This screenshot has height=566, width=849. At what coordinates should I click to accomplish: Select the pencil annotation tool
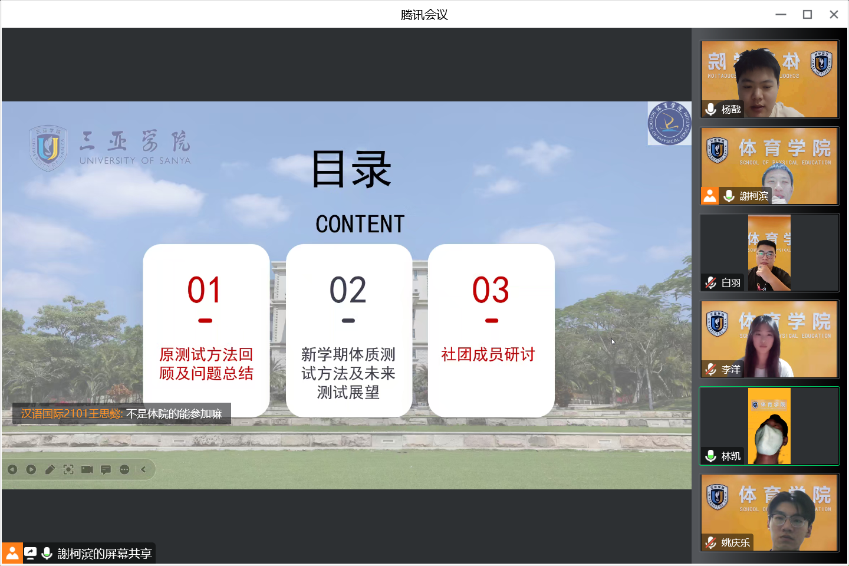point(50,469)
